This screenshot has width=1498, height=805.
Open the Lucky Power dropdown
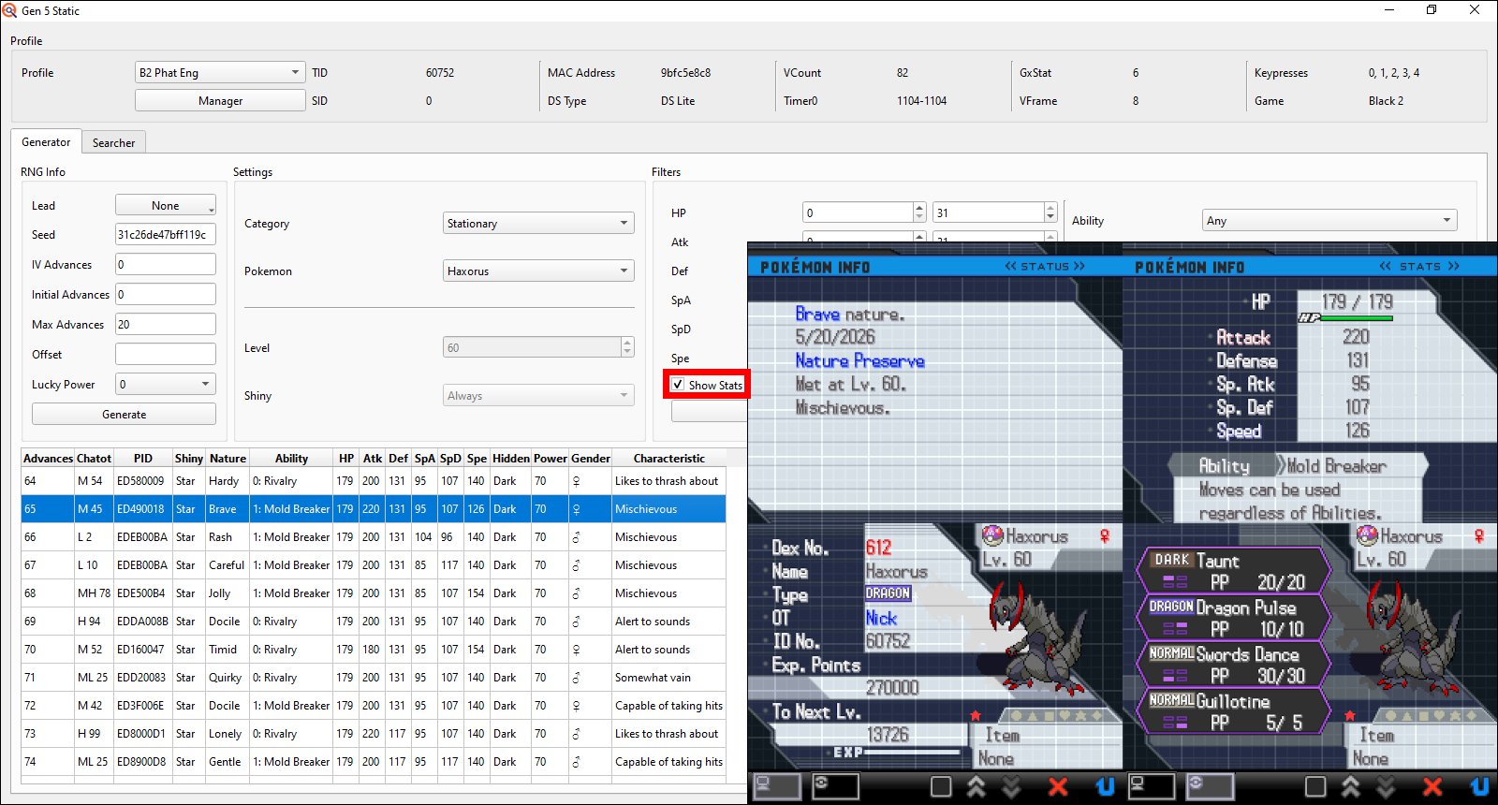[166, 384]
